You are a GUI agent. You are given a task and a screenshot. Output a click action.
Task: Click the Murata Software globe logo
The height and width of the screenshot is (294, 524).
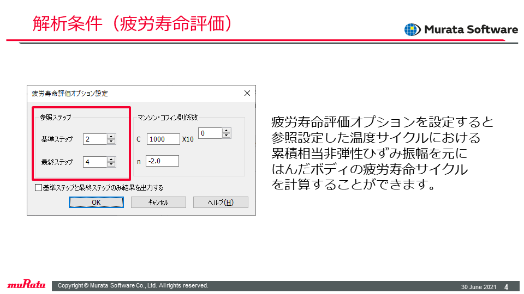(x=412, y=29)
